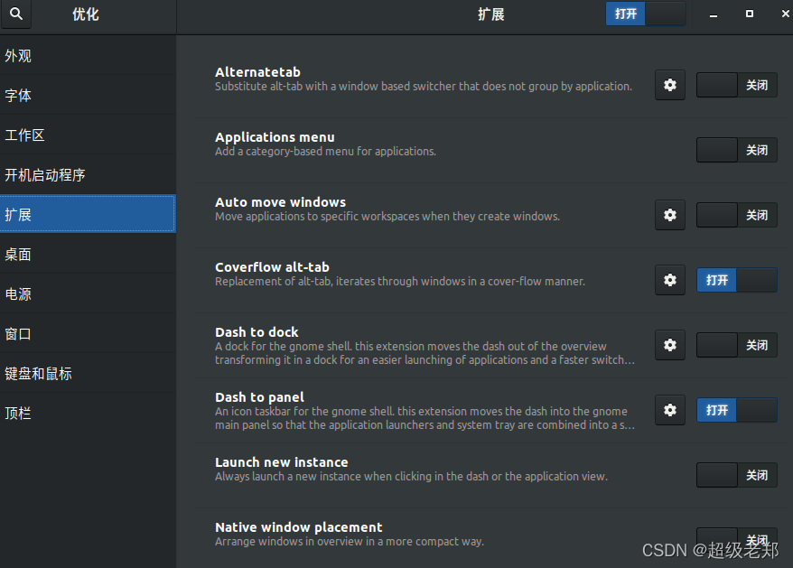Click the Alternatetab extension title
This screenshot has height=568, width=793.
click(x=257, y=72)
